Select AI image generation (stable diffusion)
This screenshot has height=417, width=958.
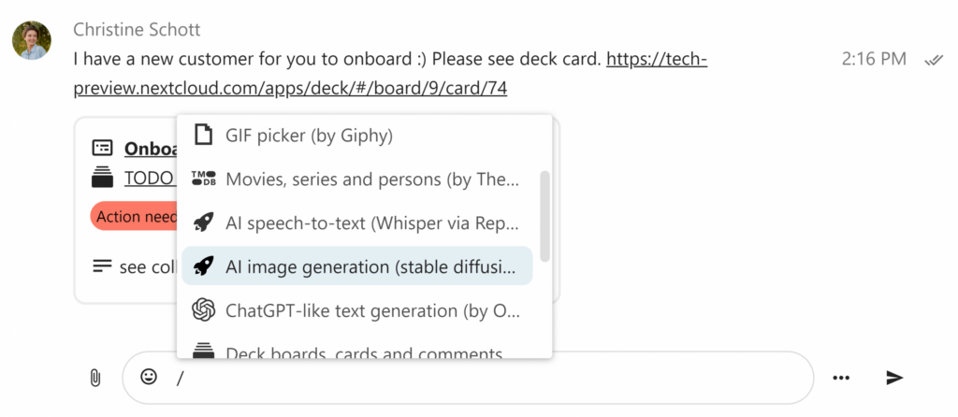pyautogui.click(x=357, y=266)
